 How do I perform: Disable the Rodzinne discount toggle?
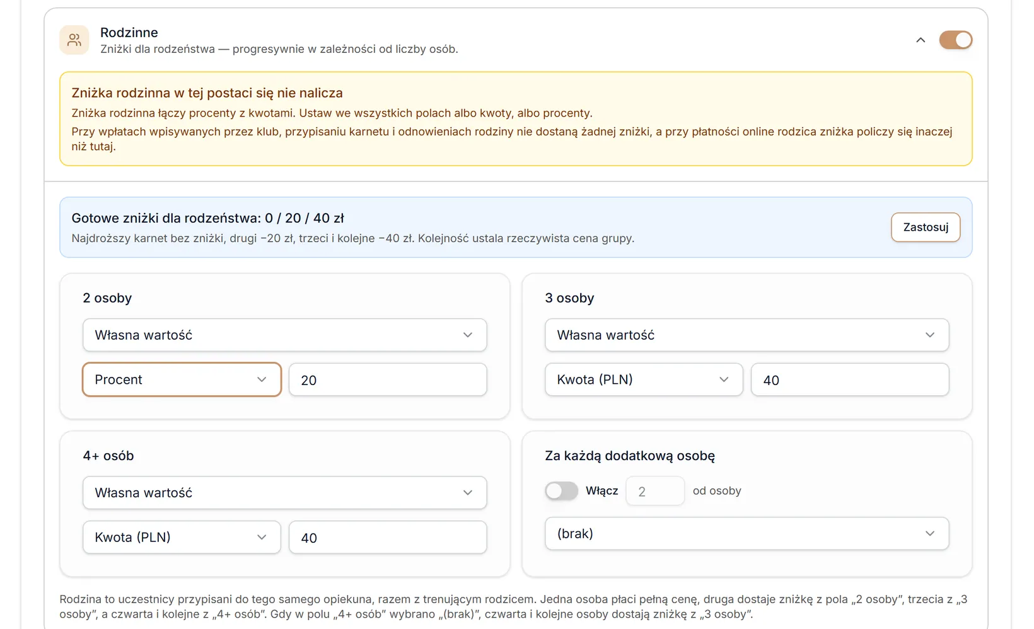tap(956, 40)
